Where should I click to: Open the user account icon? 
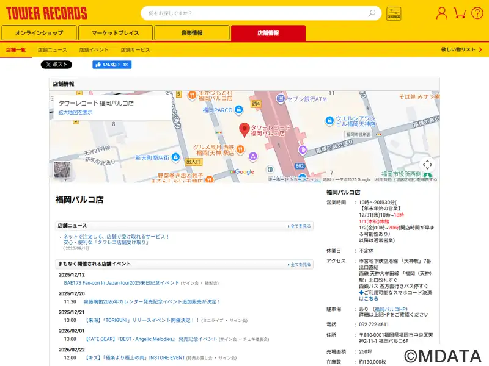441,13
